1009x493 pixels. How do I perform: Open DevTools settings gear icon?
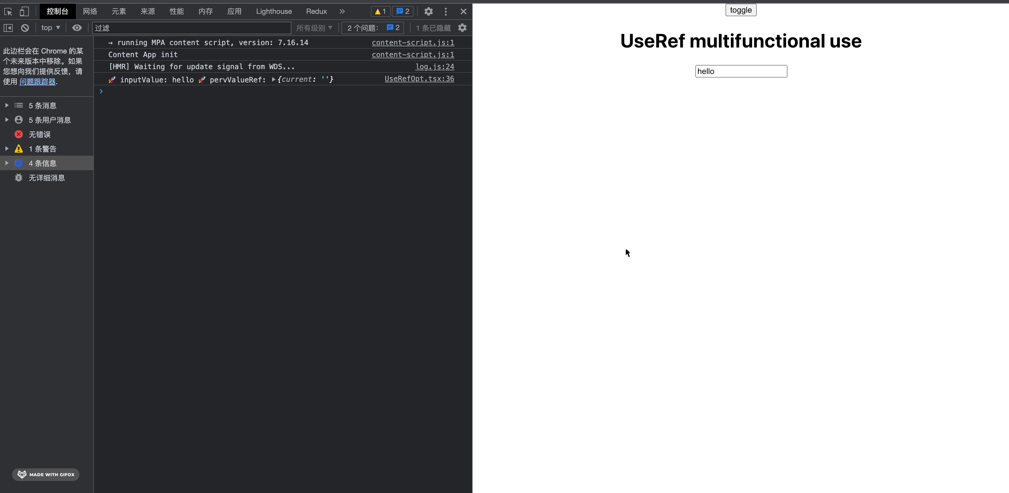[428, 11]
